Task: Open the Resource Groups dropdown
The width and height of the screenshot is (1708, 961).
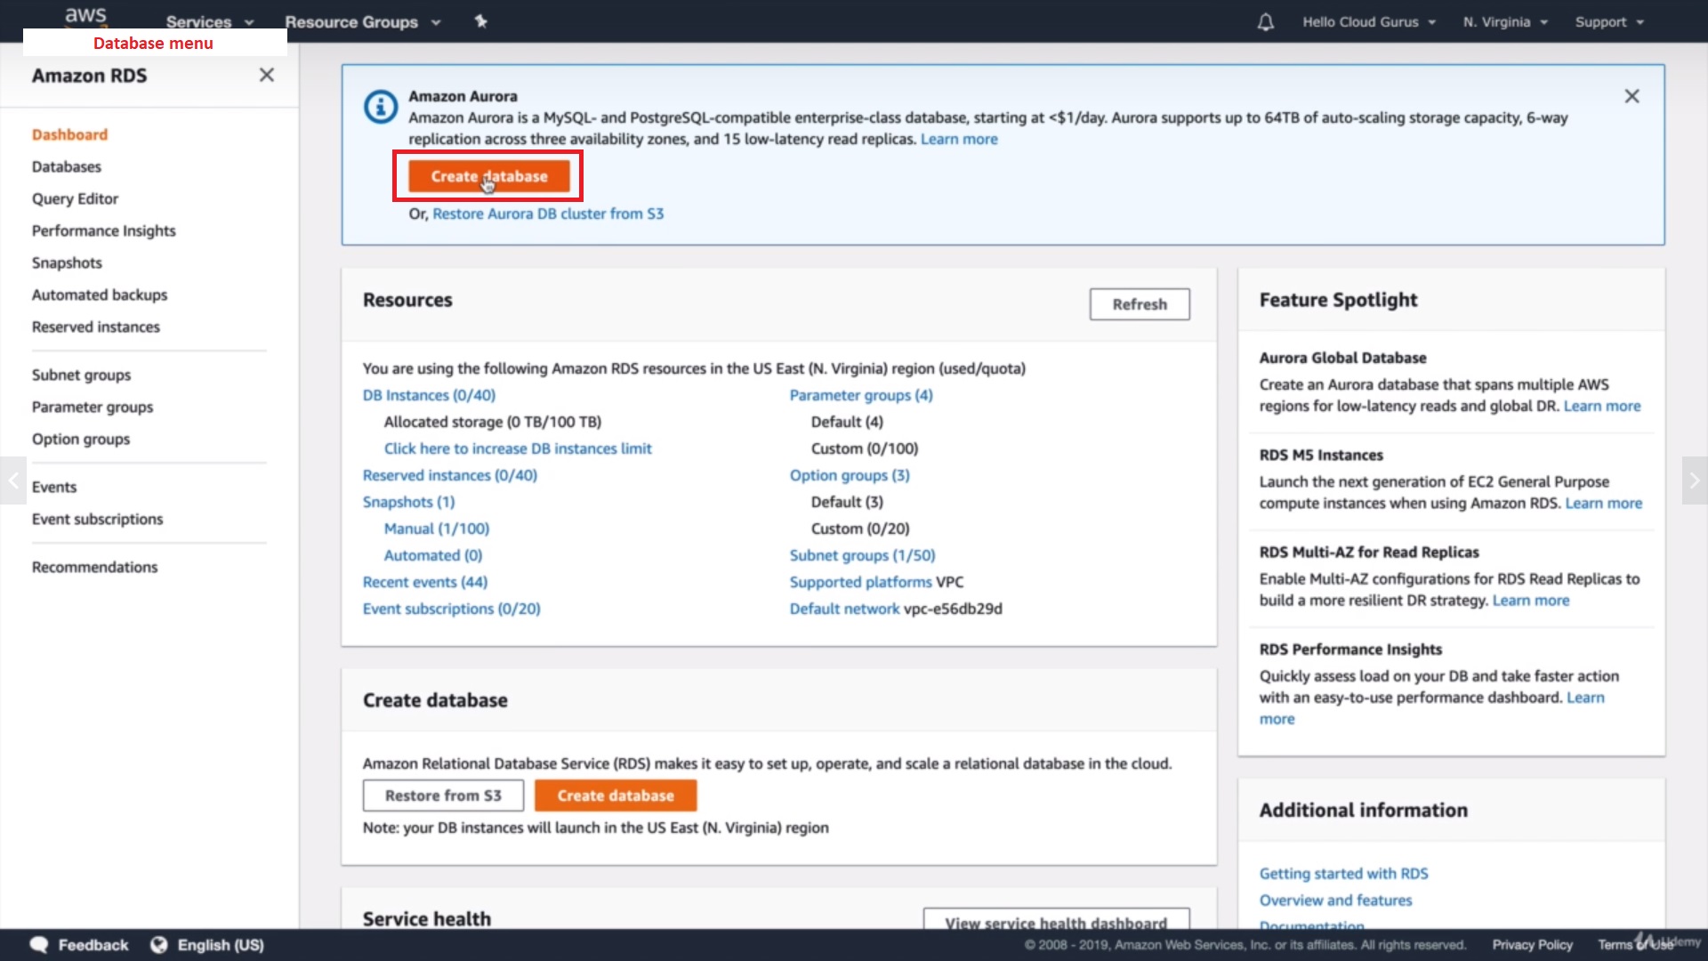Action: pyautogui.click(x=362, y=21)
